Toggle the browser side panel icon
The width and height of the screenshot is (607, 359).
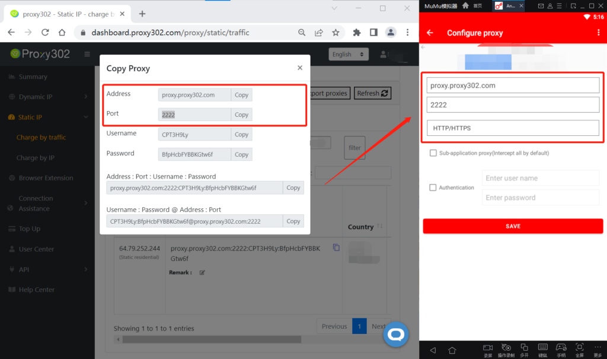tap(373, 33)
